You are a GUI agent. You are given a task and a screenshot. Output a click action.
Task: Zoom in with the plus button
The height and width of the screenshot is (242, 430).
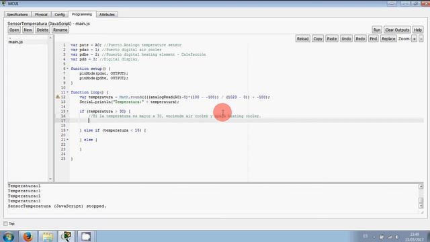tap(415, 39)
